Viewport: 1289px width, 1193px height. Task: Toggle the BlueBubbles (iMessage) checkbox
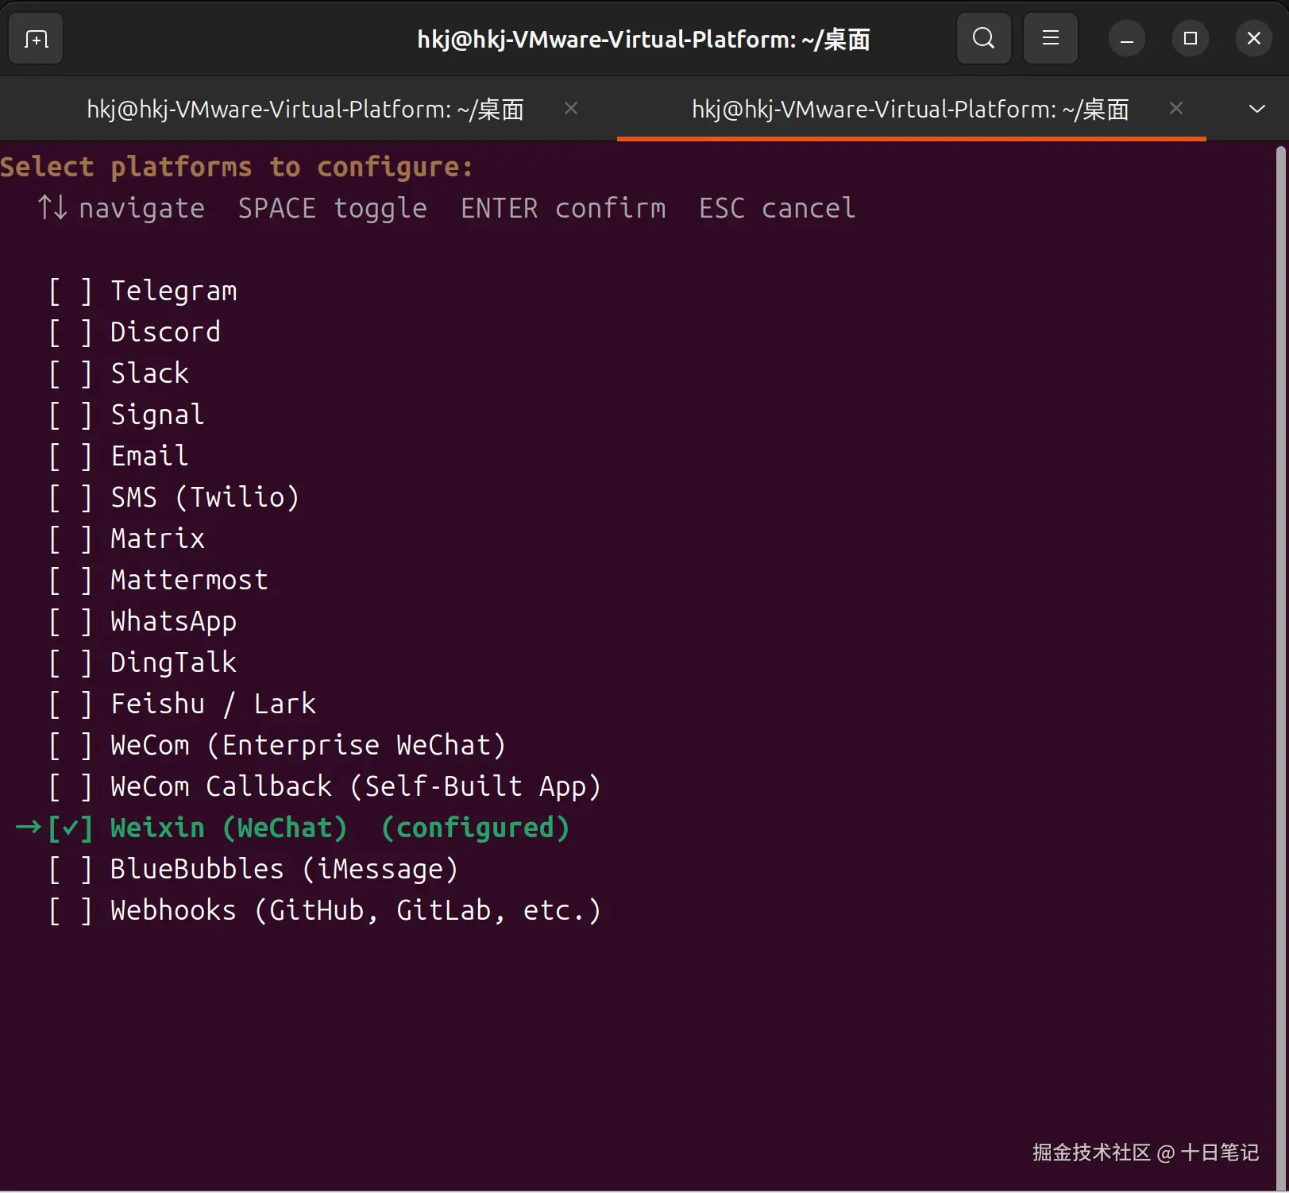tap(70, 870)
